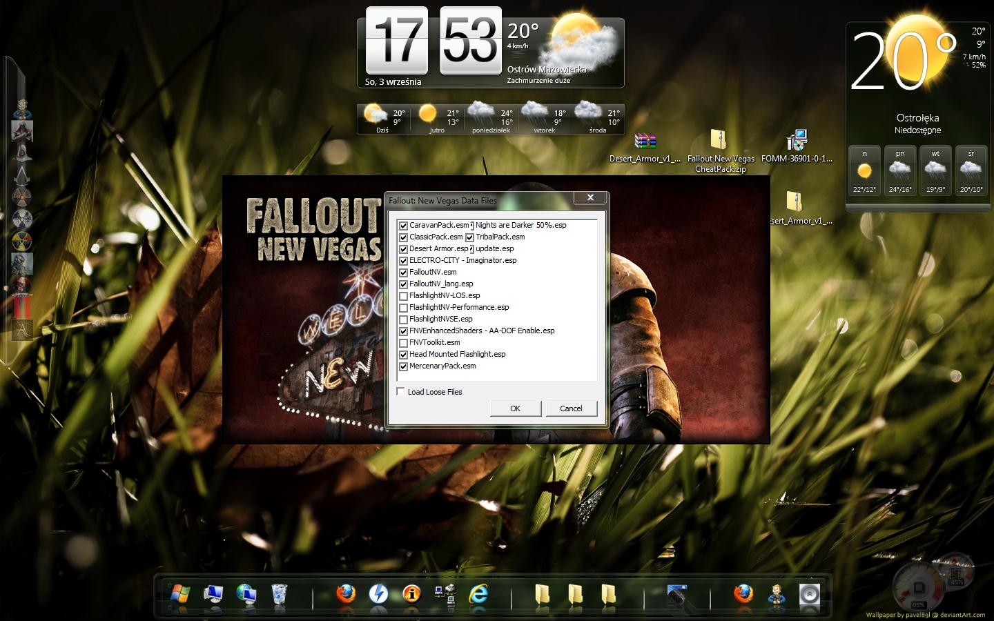Image resolution: width=994 pixels, height=621 pixels.
Task: Uncheck Desert Armor.esp plugin
Action: tap(404, 249)
